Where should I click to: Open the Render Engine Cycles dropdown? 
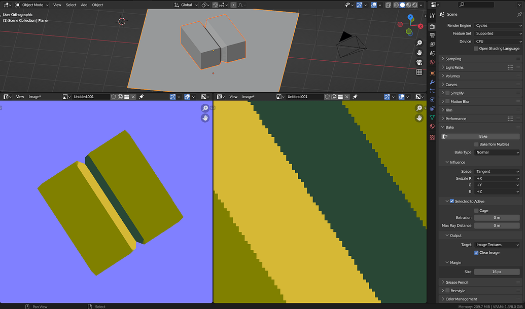pyautogui.click(x=498, y=25)
